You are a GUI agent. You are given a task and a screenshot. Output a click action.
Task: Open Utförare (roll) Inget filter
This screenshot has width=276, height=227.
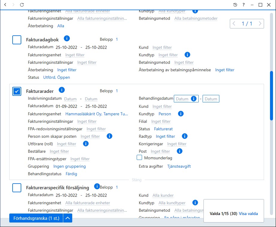(x=67, y=144)
